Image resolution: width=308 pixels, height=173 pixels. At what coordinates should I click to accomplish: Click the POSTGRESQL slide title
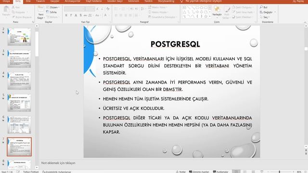tap(175, 44)
